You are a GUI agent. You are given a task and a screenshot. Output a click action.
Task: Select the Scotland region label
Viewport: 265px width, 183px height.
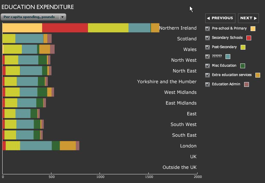tap(187, 39)
